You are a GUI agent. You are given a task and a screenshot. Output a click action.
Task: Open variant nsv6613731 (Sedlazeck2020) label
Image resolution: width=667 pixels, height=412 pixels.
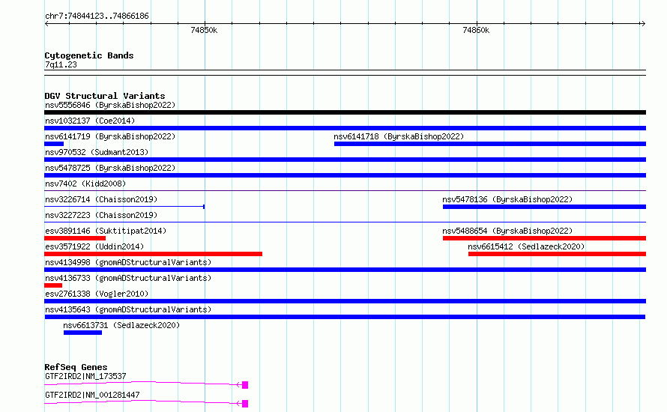[121, 325]
